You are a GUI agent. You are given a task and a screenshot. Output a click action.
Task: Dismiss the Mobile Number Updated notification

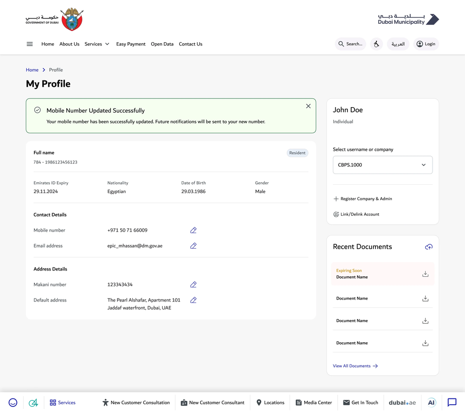309,106
